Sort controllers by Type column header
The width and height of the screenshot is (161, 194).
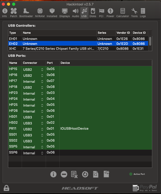pyautogui.click(x=15, y=33)
